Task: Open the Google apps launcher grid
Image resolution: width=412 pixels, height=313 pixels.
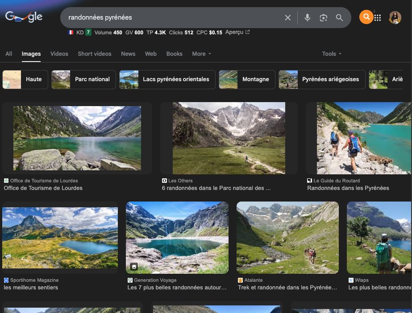Action: (378, 17)
